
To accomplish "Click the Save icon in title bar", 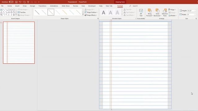I will pyautogui.click(x=16, y=2).
